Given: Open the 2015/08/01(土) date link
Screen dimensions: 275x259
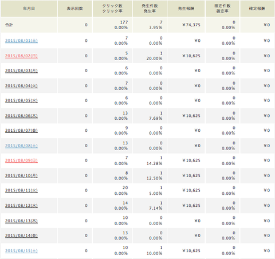Looking at the screenshot, I should point(21,41).
